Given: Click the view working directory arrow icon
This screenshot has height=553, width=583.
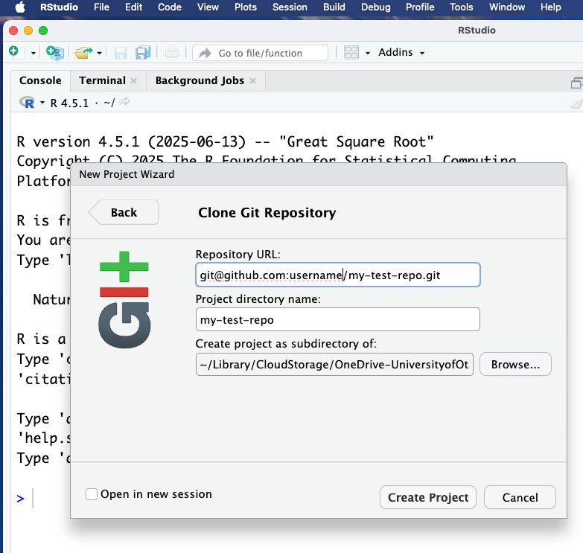Looking at the screenshot, I should [124, 103].
